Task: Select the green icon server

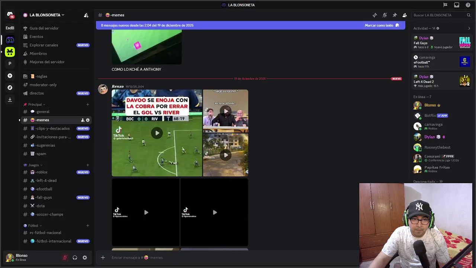Action: coord(10,52)
